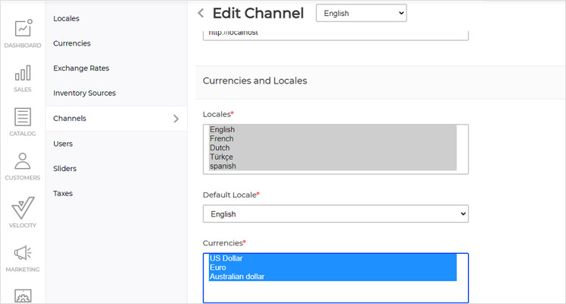
Task: Open the partially visible CMS gear icon
Action: coord(23,296)
